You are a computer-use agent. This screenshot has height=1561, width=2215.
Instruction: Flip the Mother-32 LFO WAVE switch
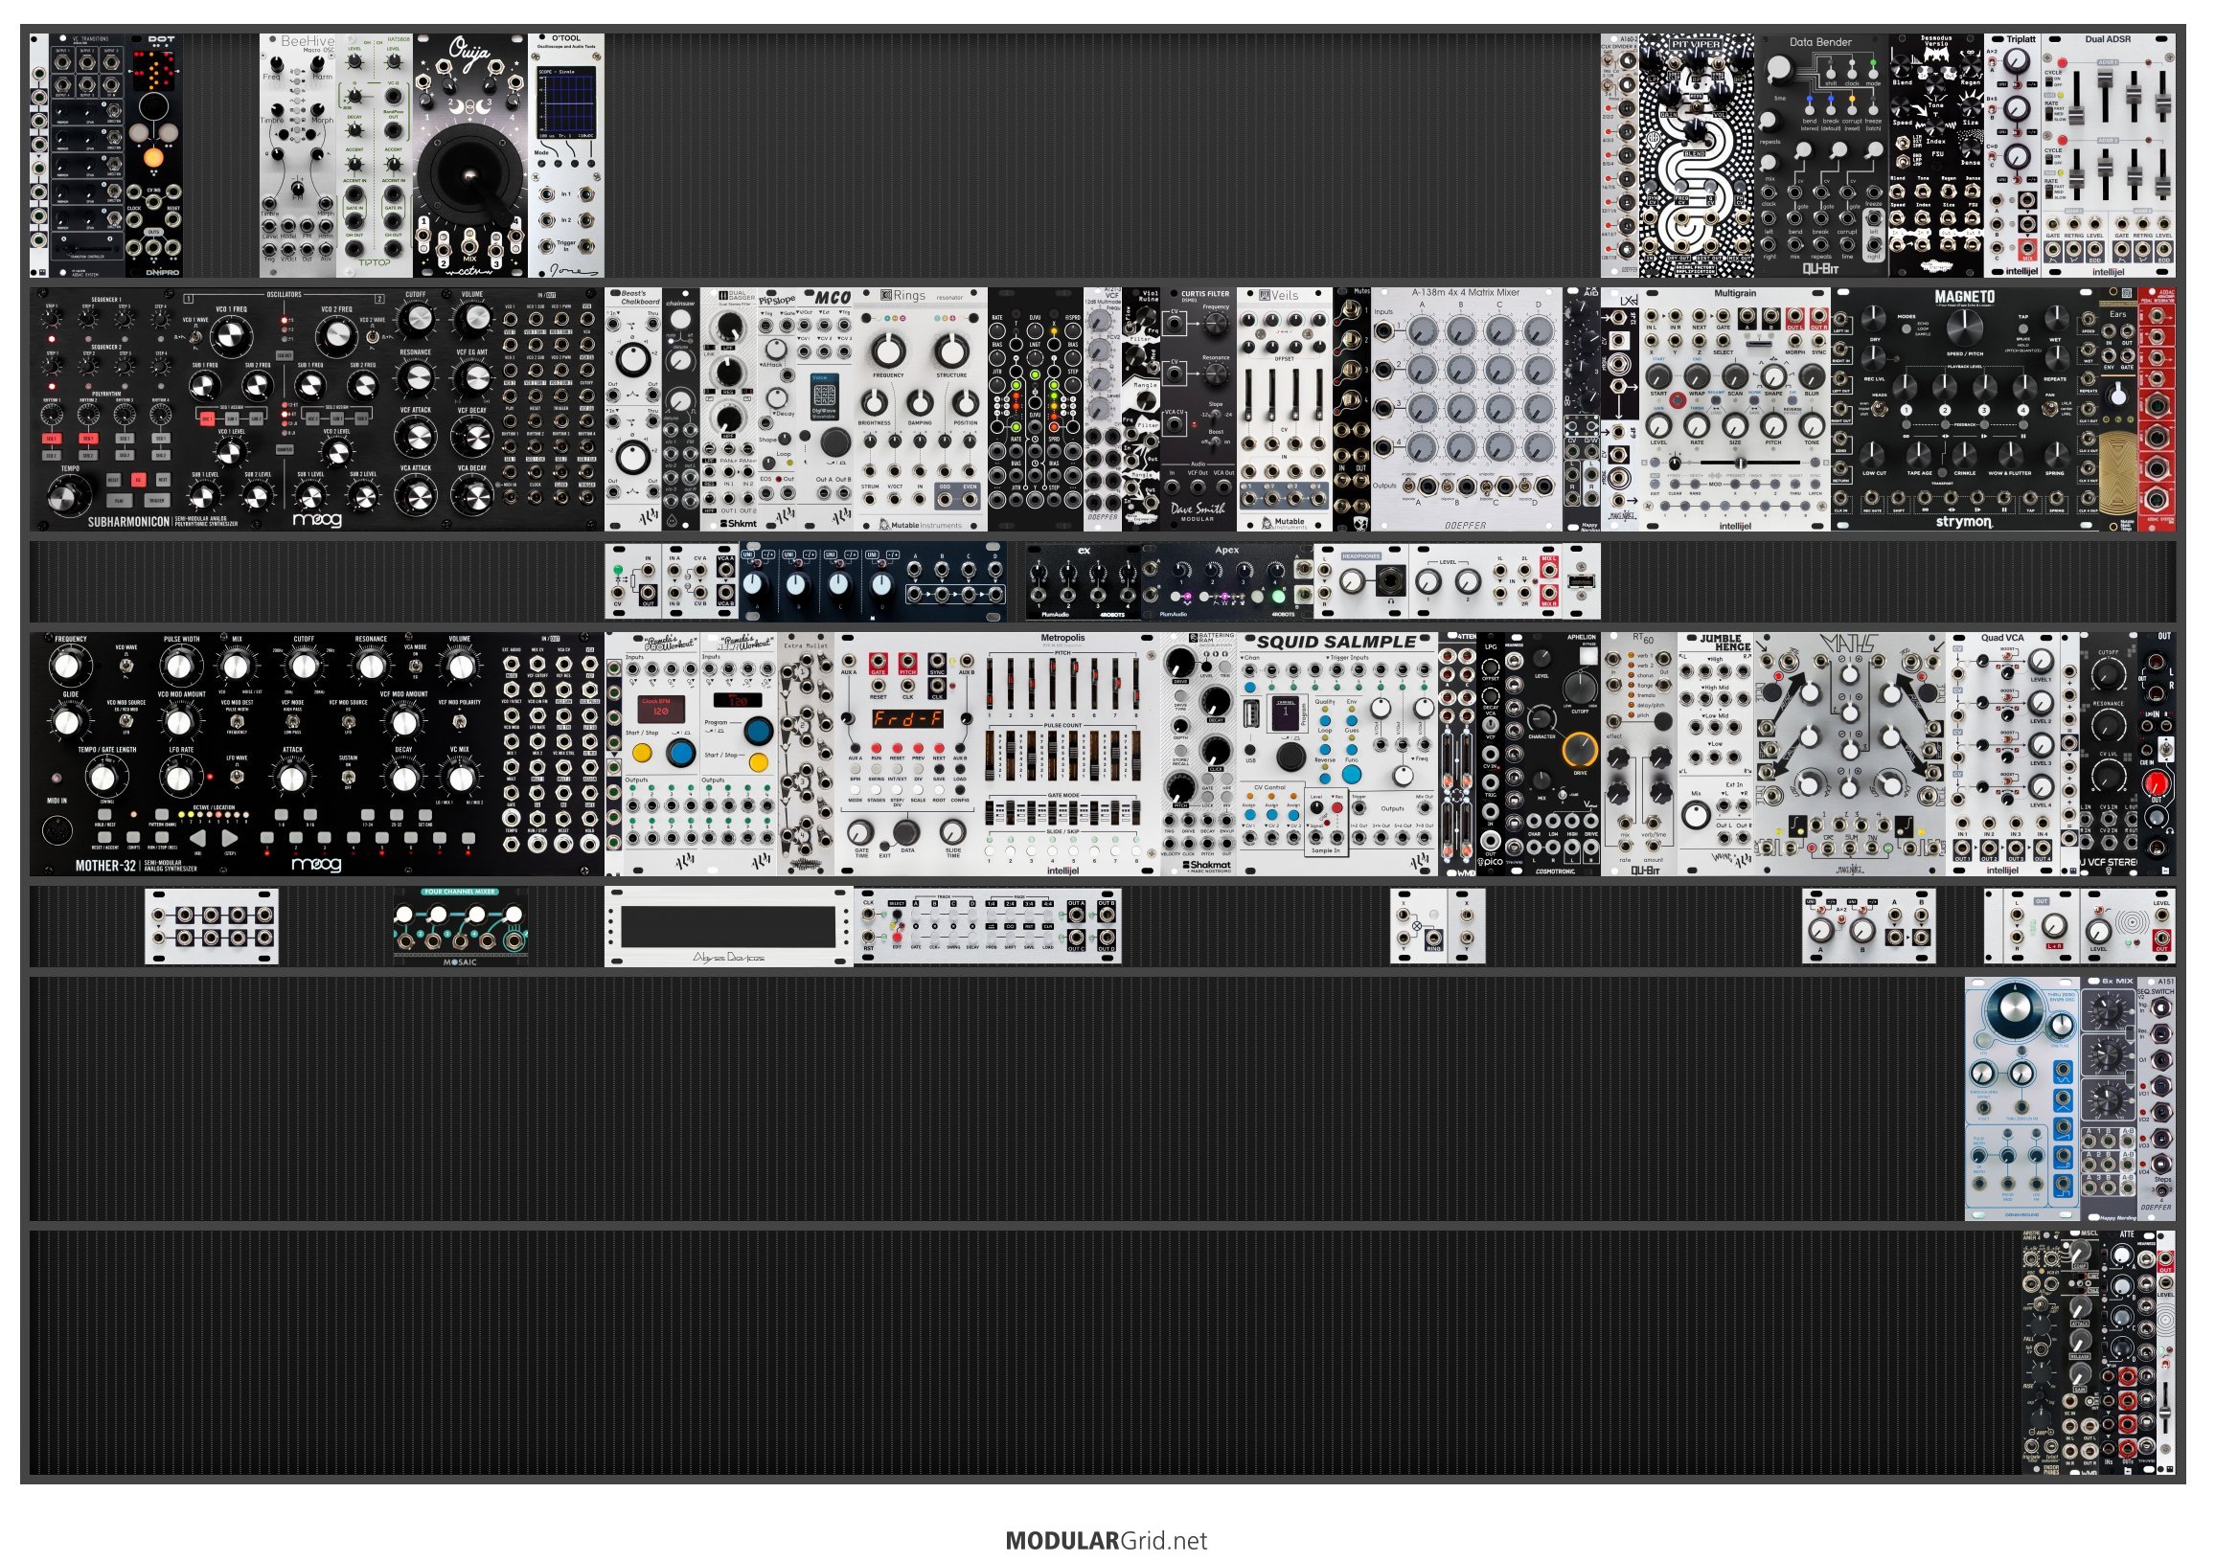coord(237,775)
